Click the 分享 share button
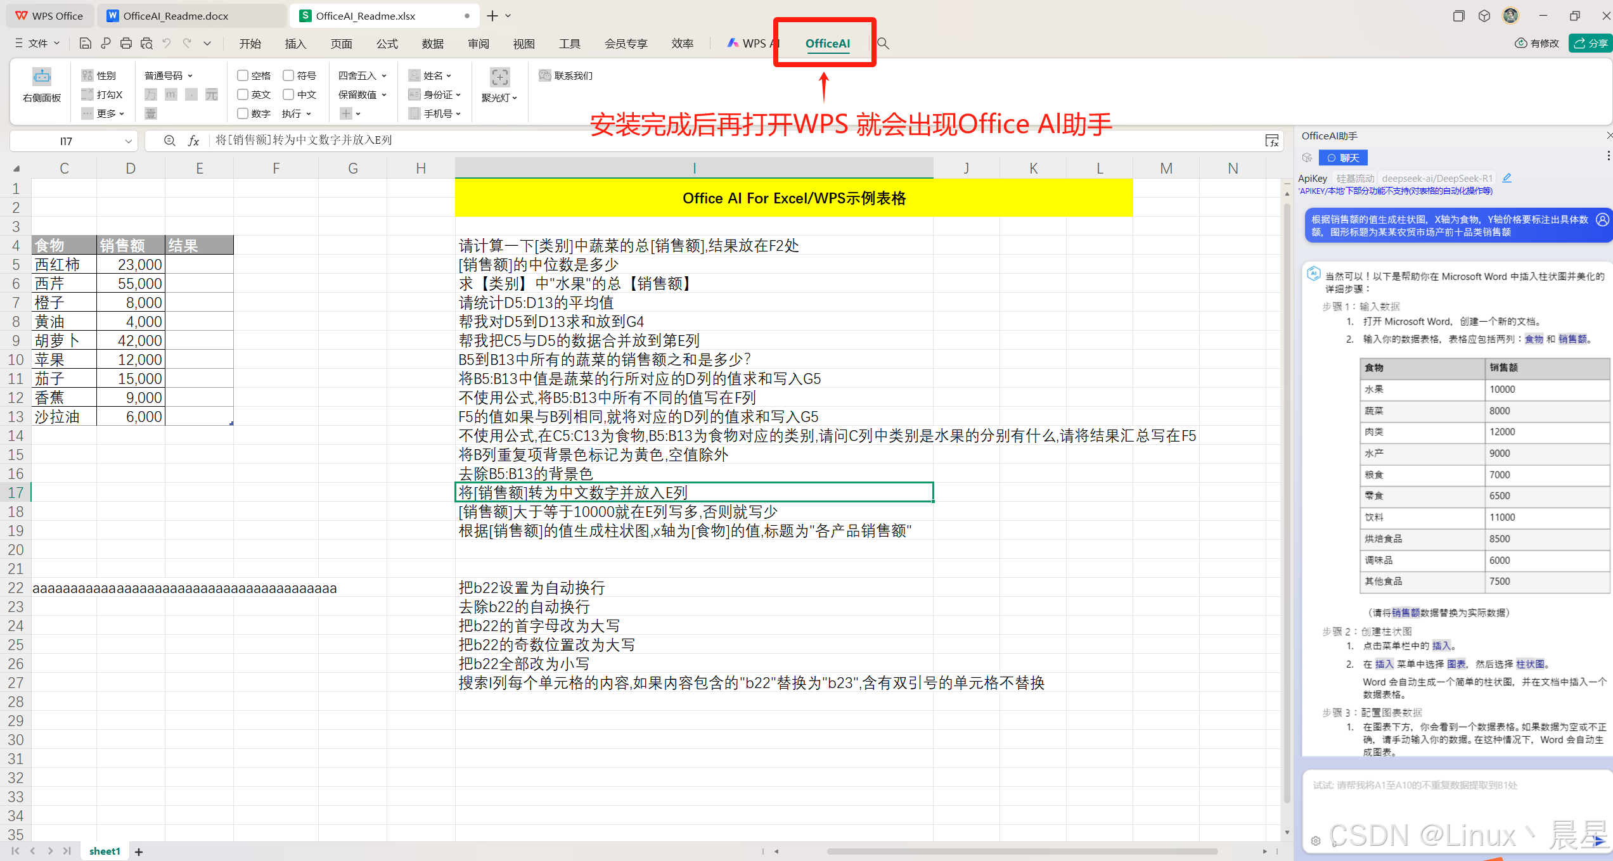This screenshot has width=1613, height=861. point(1590,44)
